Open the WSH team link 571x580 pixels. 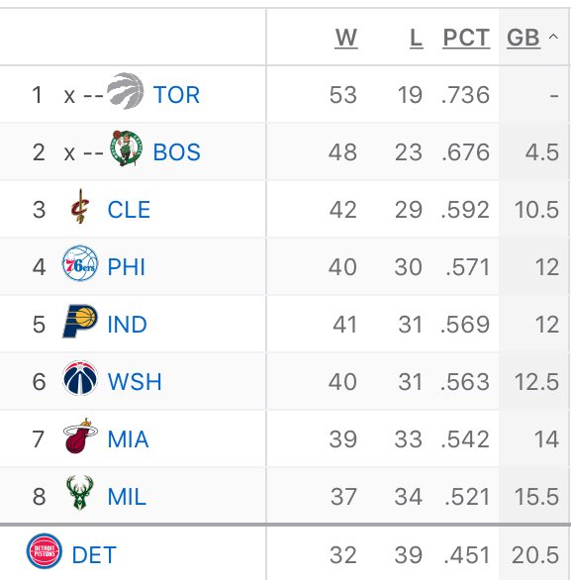coord(135,382)
